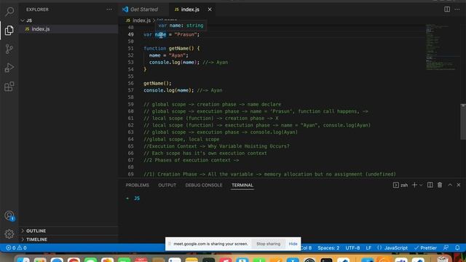Viewport: 466px width, 262px height.
Task: Split the terminal panel
Action: [x=430, y=185]
